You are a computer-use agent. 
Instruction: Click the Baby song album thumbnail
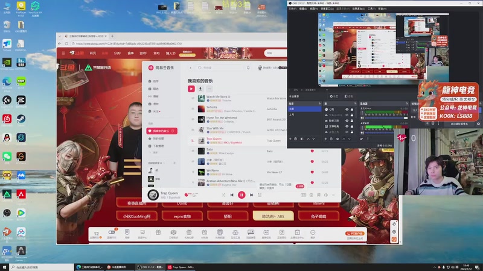pyautogui.click(x=201, y=151)
